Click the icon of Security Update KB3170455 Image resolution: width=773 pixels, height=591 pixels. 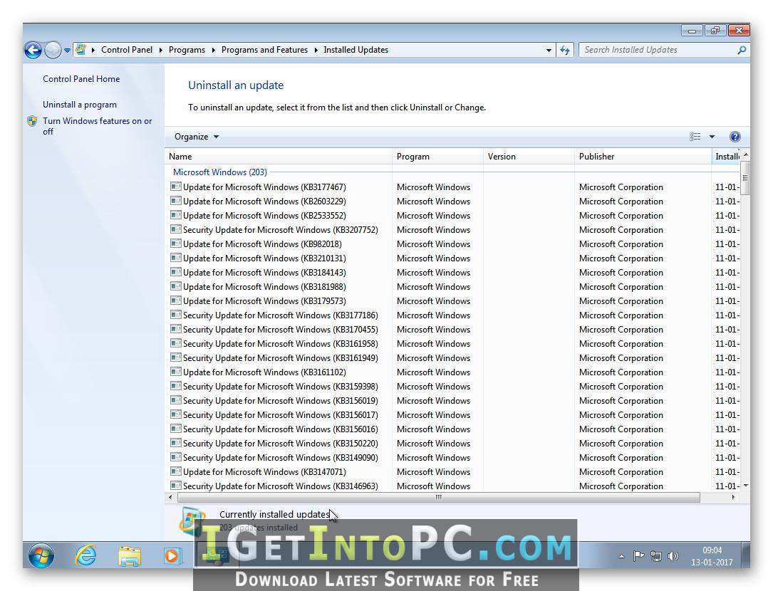(x=175, y=329)
